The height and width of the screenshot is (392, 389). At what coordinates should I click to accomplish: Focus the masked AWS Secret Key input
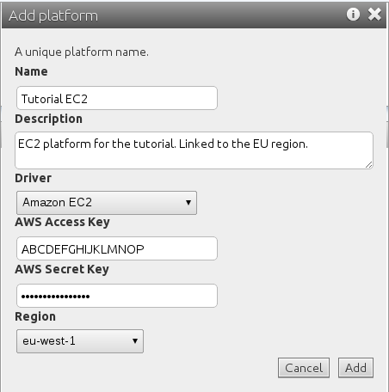coord(117,296)
